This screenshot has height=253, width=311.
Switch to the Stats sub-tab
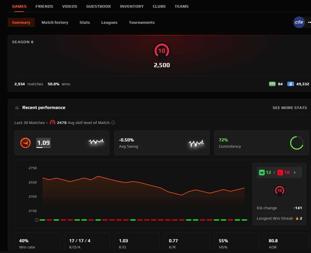(x=85, y=22)
